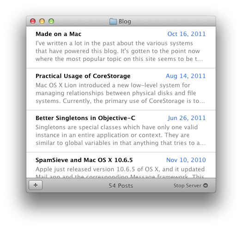
Task: Click the excerpt starting 'Apple just released version'
Action: click(120, 172)
